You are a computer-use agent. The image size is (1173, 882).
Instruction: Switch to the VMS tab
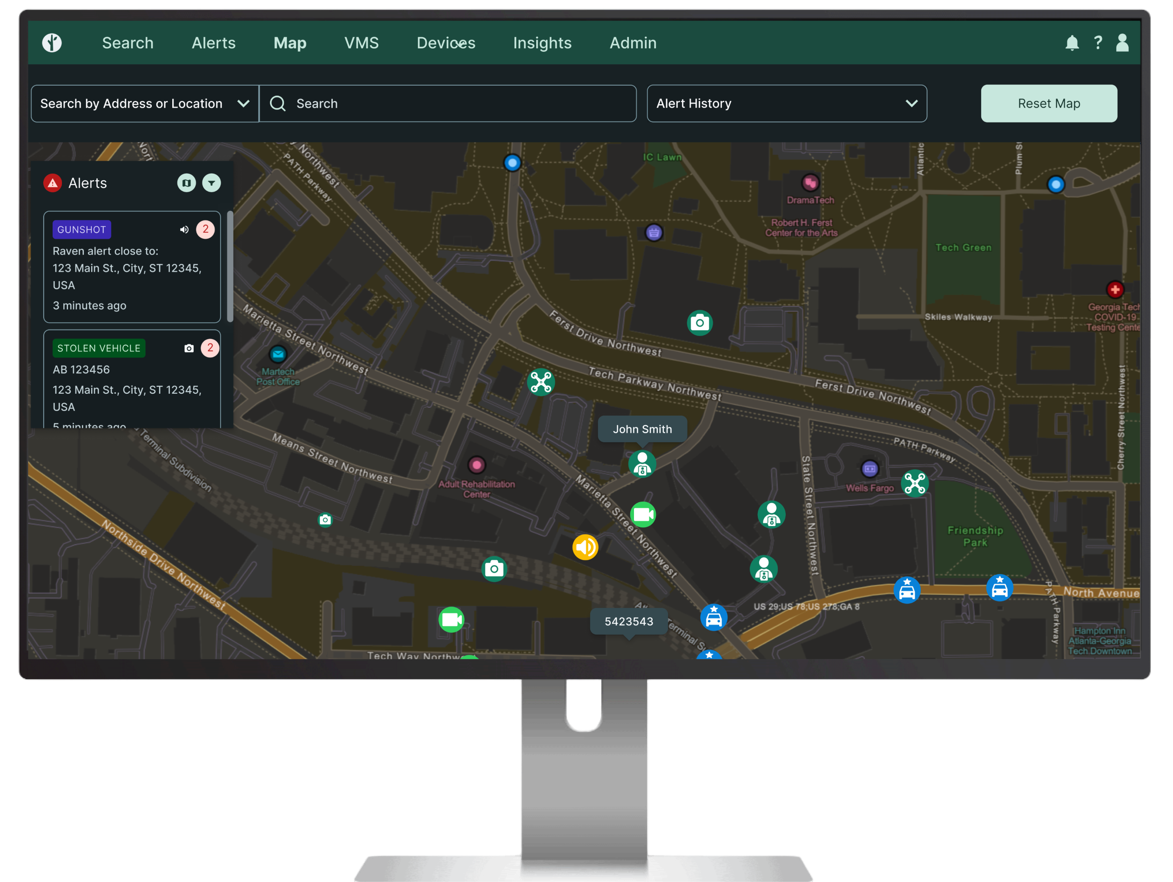coord(361,43)
